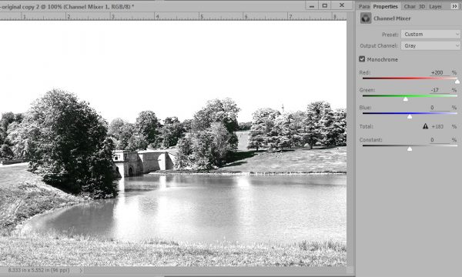
Task: Close the document window
Action: pos(342,5)
